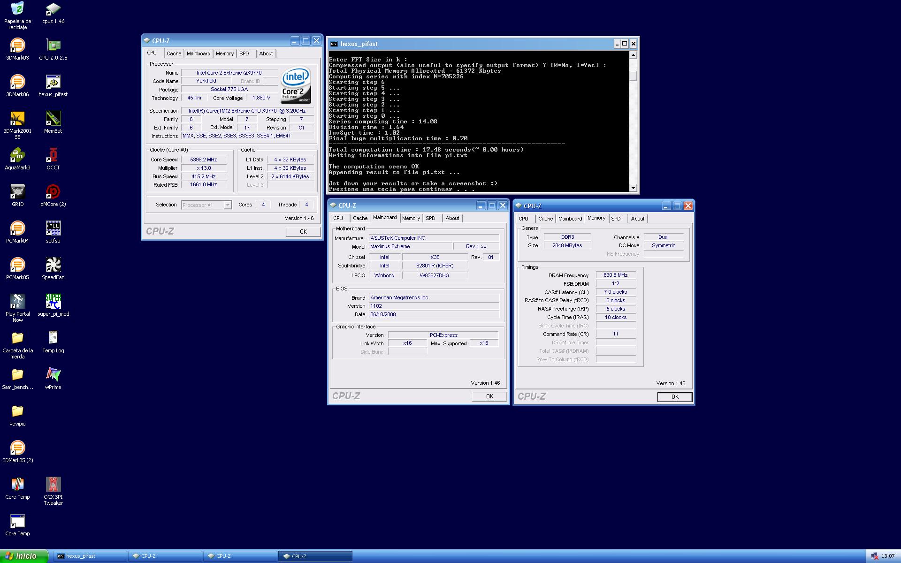Click the BIOS version 1102 field
This screenshot has width=901, height=563.
tap(434, 306)
